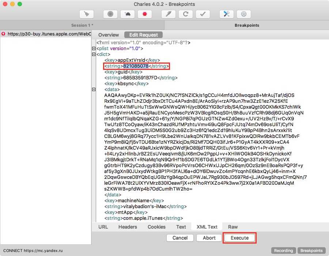Viewport: 329px width, 256px height.
Task: Click the Cancel button
Action: click(x=180, y=238)
